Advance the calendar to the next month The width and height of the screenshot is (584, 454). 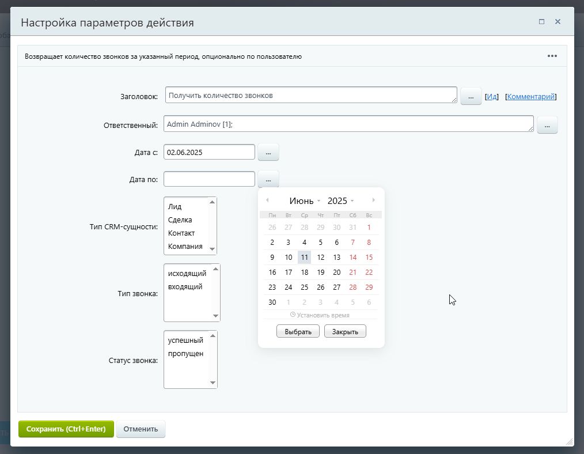pyautogui.click(x=374, y=199)
